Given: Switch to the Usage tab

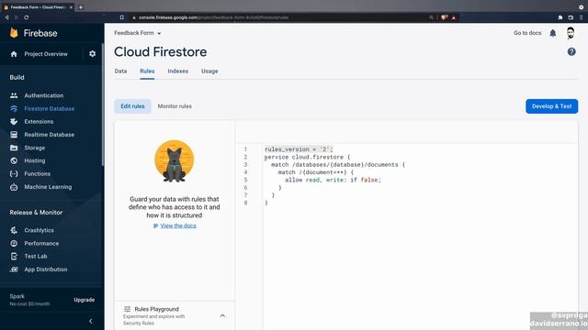Looking at the screenshot, I should (x=209, y=71).
